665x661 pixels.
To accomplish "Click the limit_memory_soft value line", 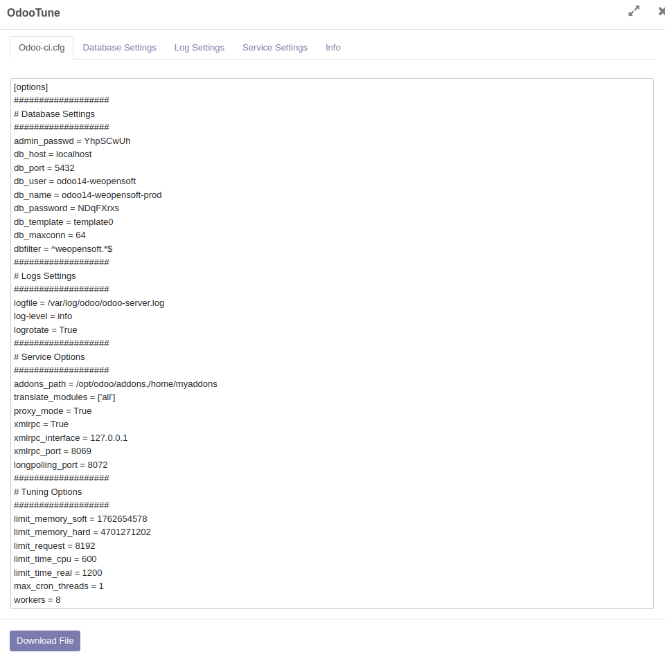I will click(x=80, y=519).
